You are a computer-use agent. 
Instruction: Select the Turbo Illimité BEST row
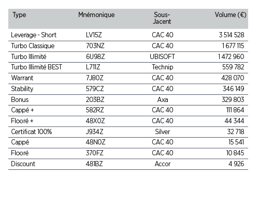point(128,67)
